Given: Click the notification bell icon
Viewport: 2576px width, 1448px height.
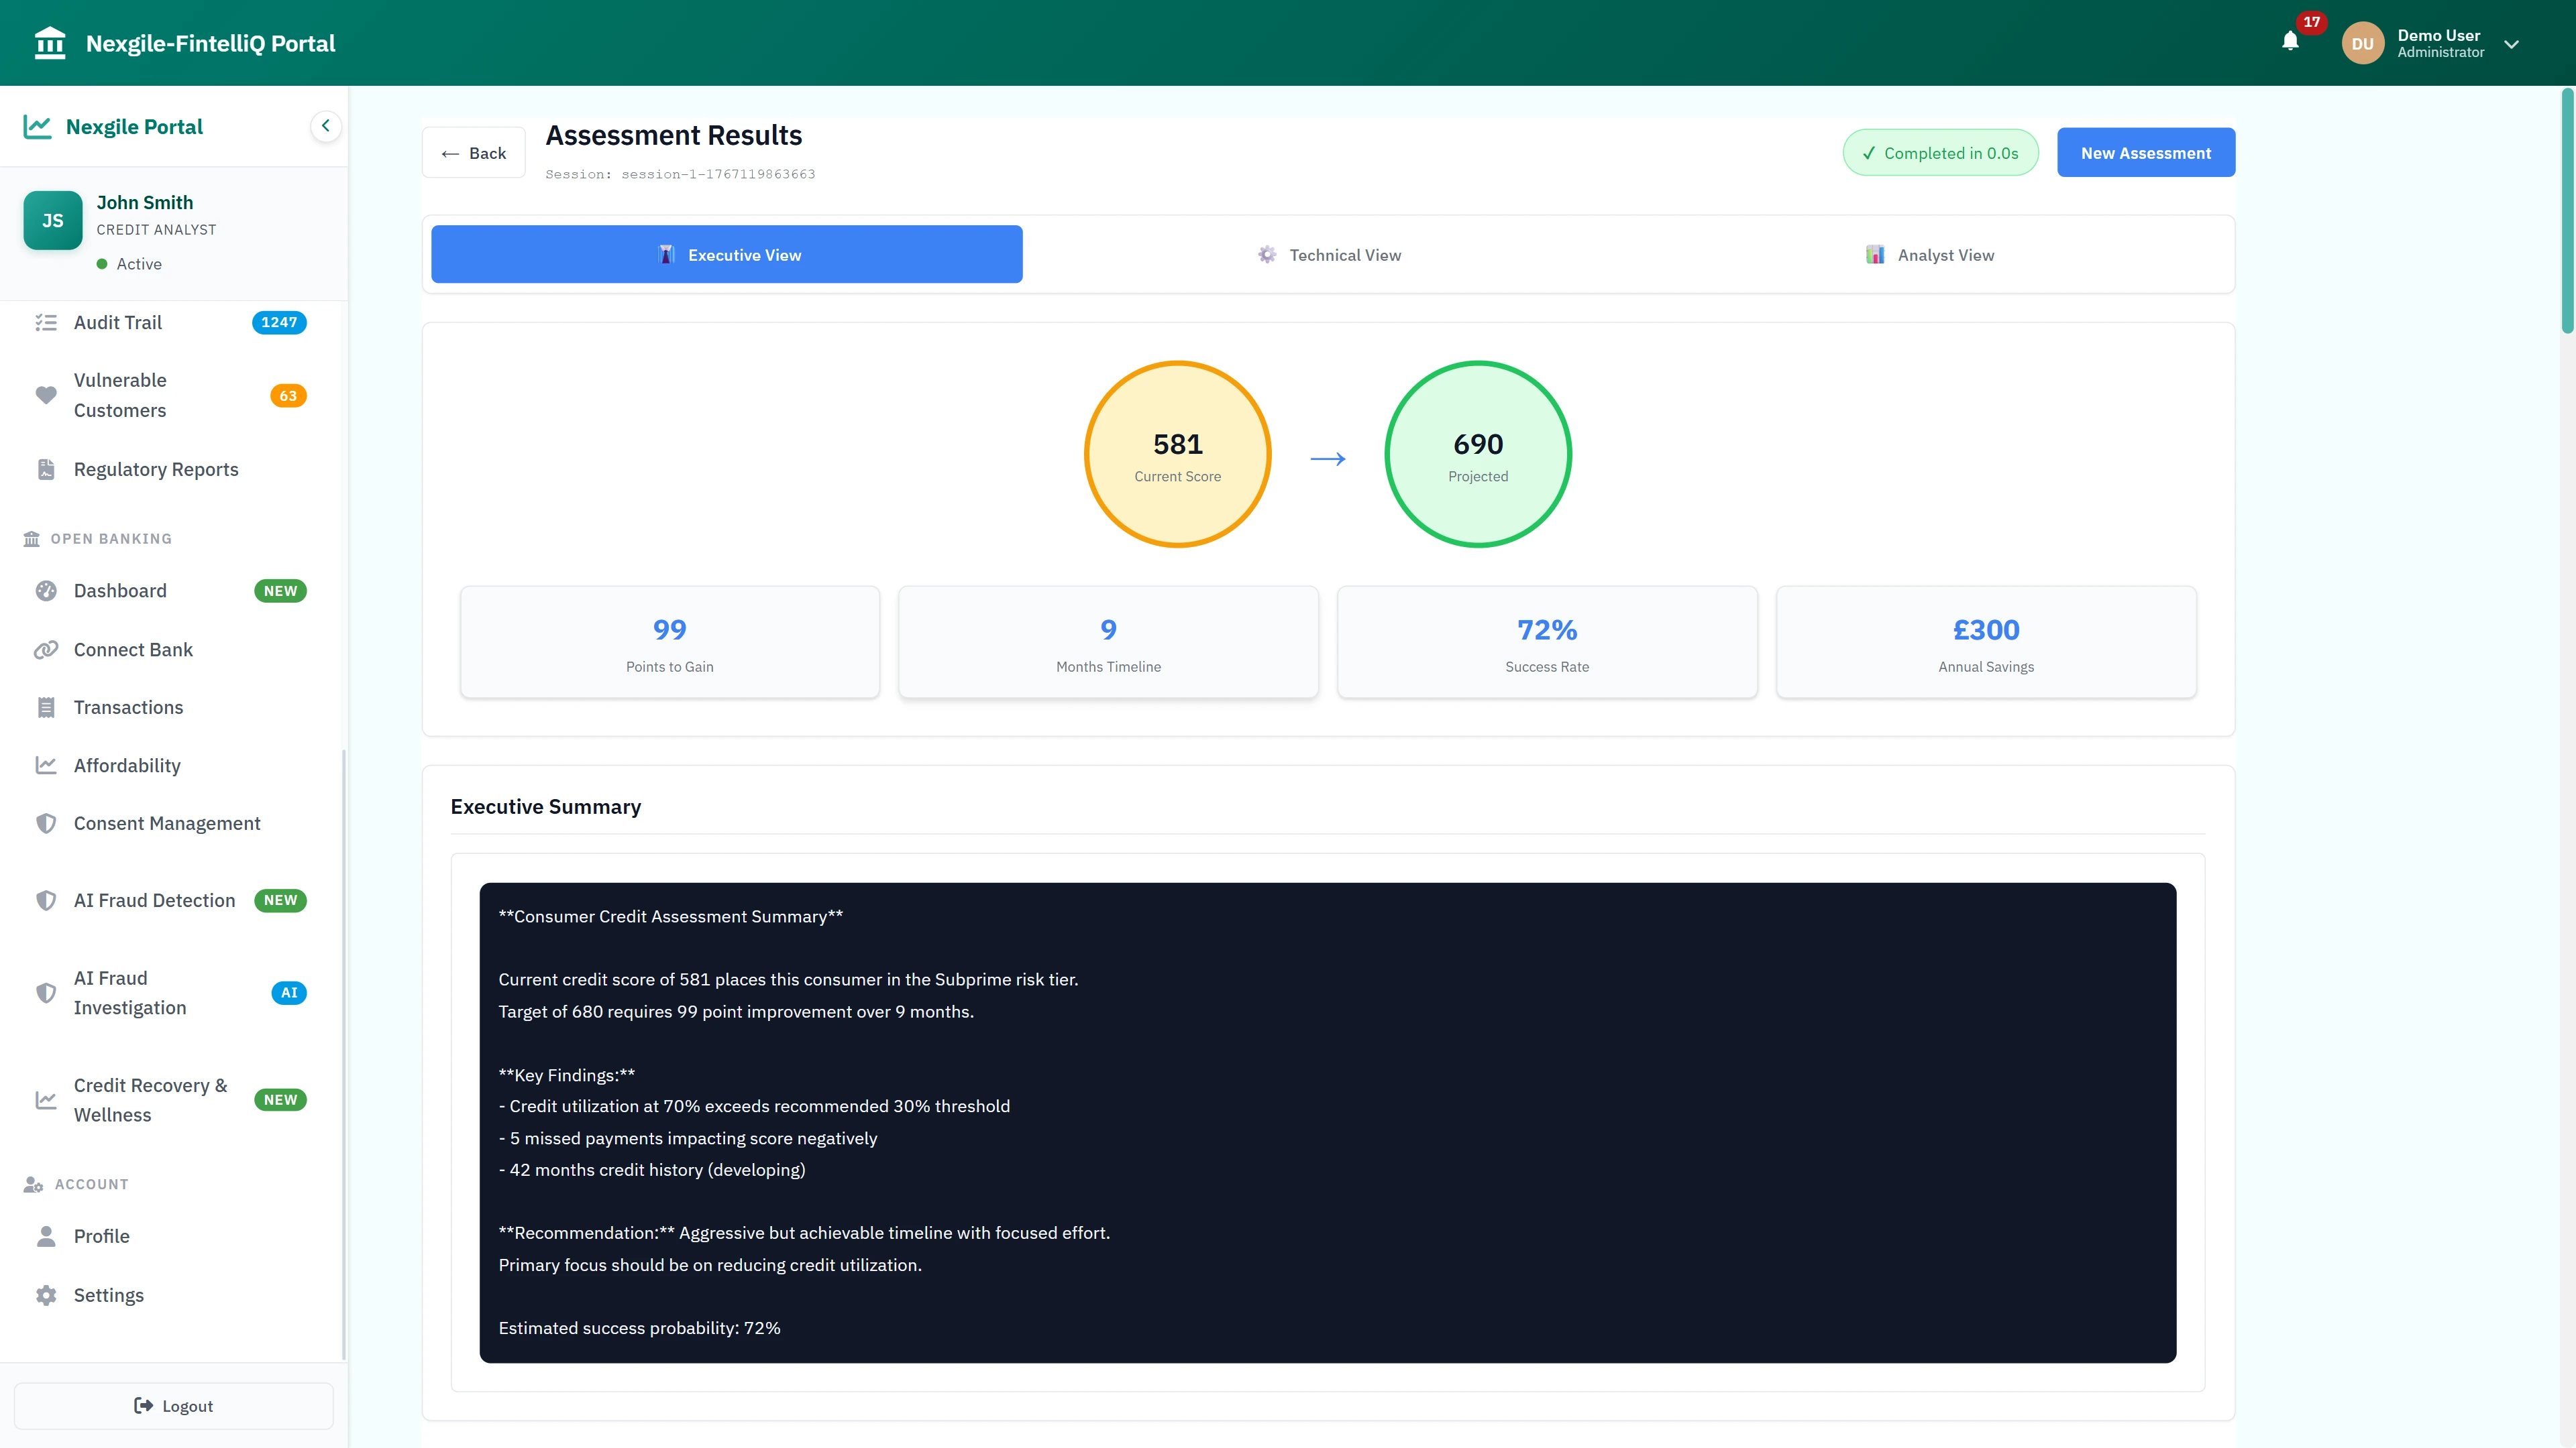Looking at the screenshot, I should pyautogui.click(x=2290, y=42).
